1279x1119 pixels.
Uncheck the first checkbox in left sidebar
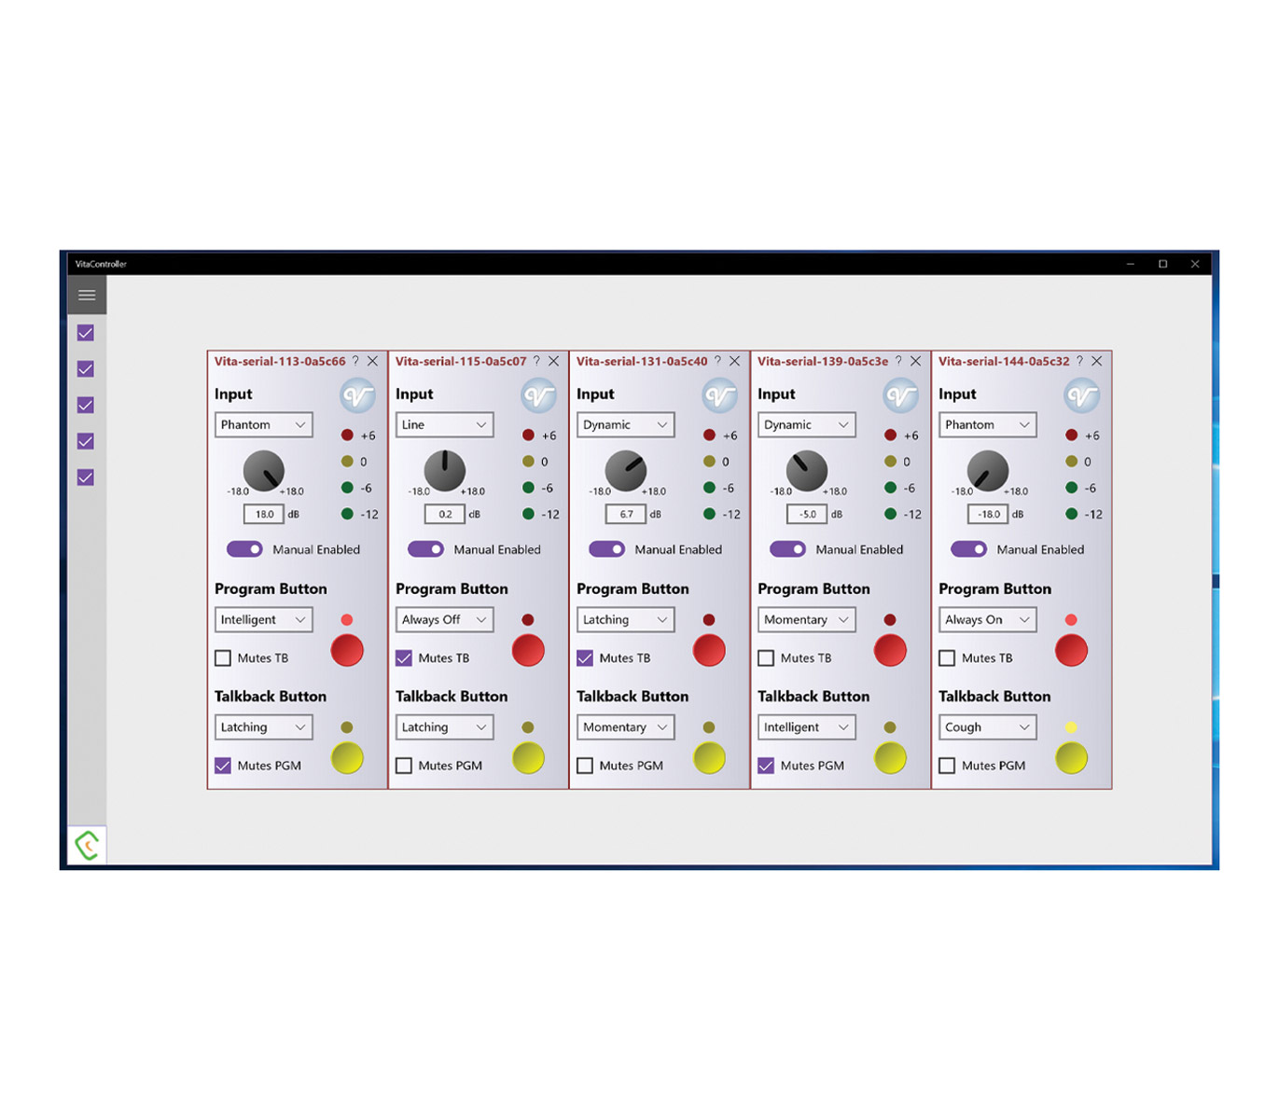pos(86,333)
